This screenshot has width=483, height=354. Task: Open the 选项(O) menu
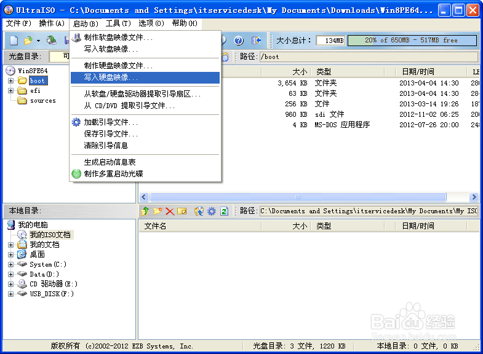click(x=151, y=23)
